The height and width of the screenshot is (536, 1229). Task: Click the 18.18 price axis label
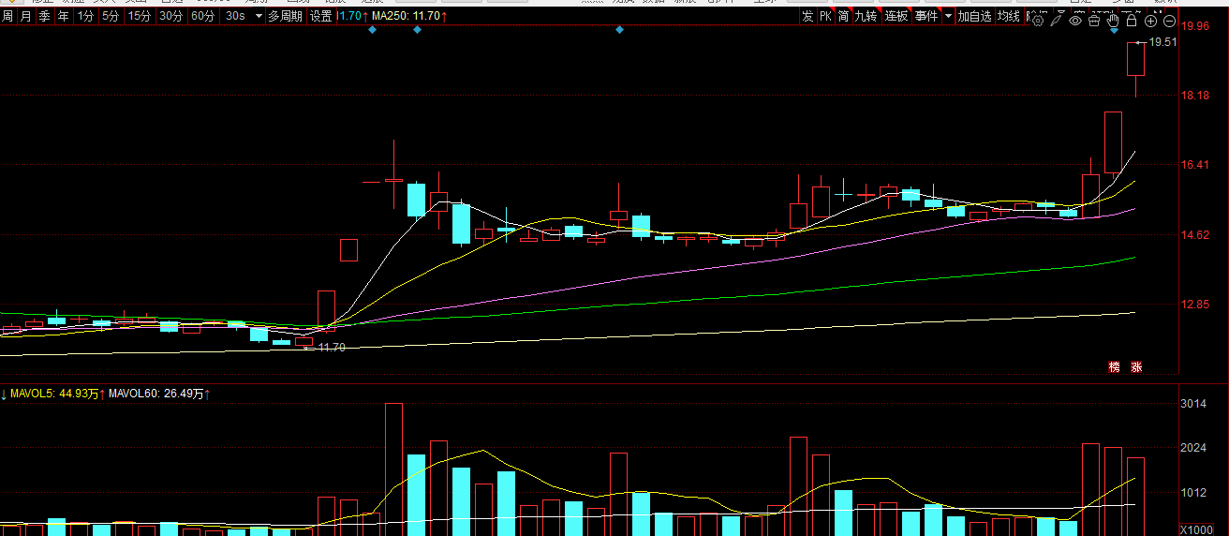pos(1197,96)
